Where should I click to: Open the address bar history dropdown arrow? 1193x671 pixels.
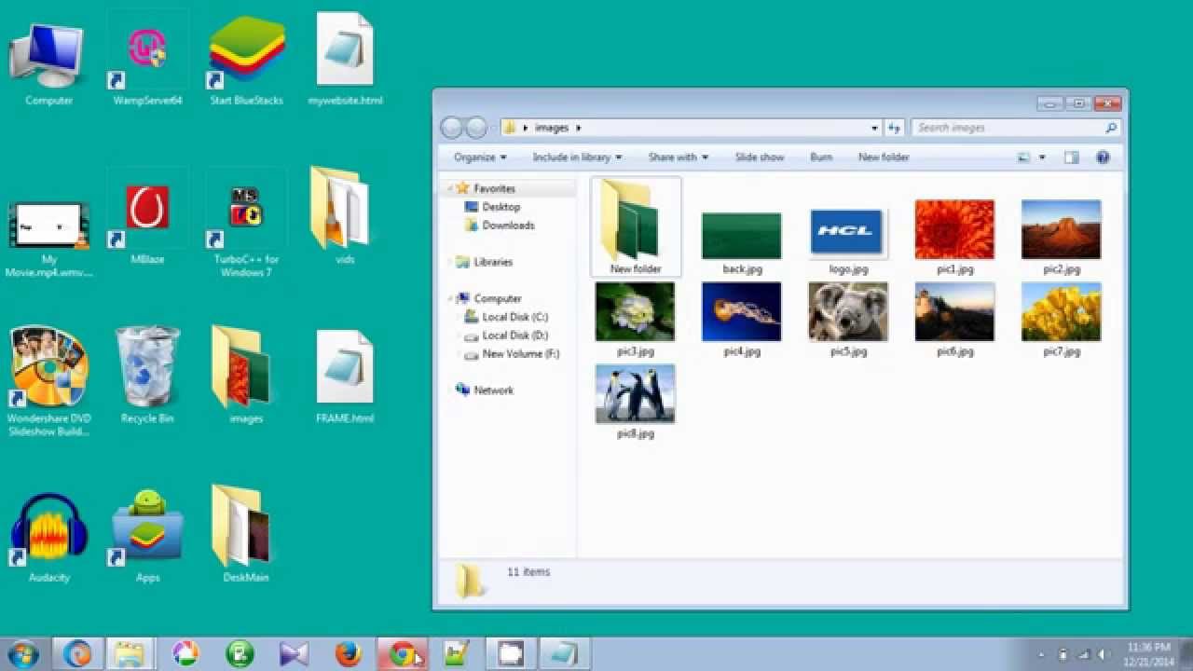point(874,128)
